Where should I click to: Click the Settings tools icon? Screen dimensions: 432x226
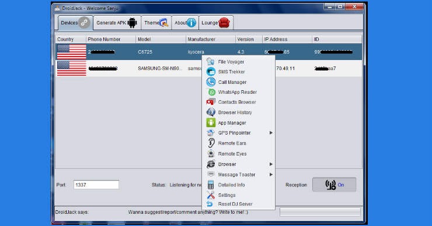tap(211, 195)
